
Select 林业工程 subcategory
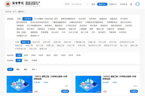(x=36, y=42)
